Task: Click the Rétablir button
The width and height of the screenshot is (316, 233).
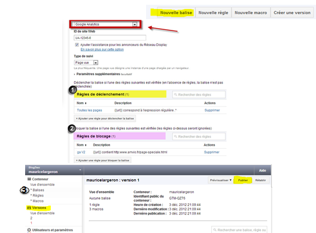Action: [x=260, y=180]
